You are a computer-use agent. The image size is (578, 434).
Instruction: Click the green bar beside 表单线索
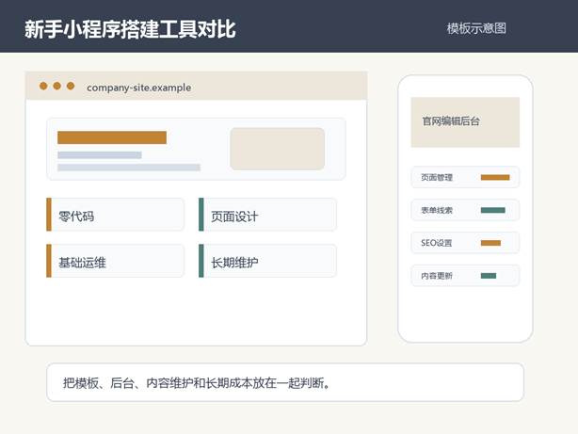493,210
